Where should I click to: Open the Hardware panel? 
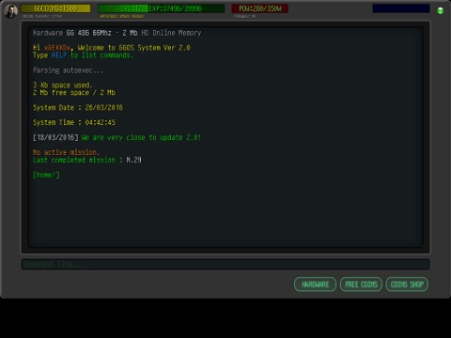pyautogui.click(x=315, y=284)
